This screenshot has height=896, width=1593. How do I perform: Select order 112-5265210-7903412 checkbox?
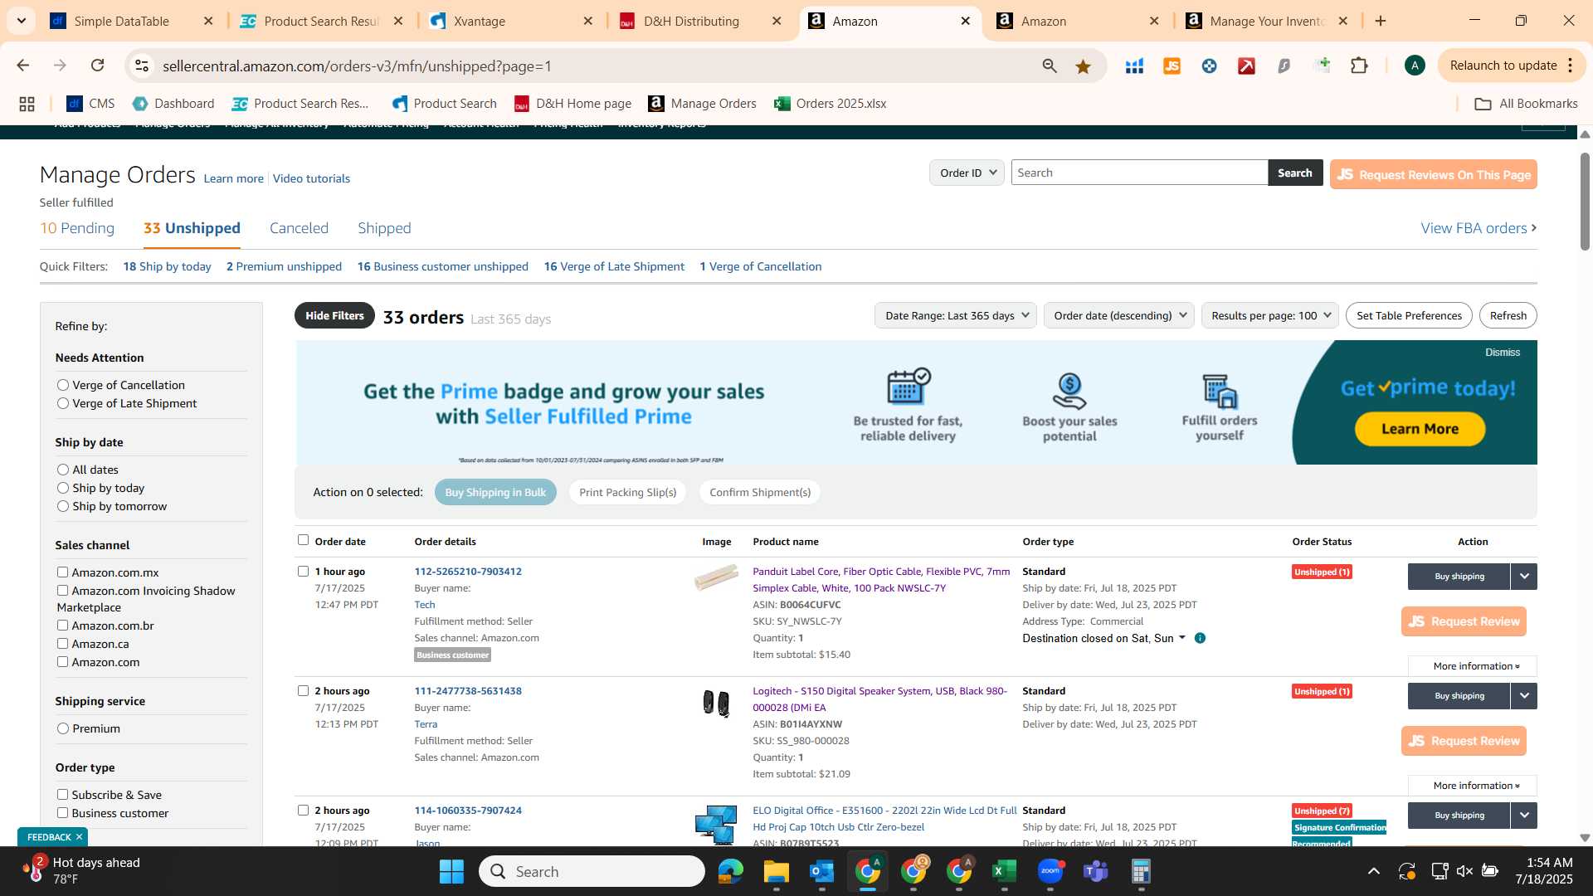click(303, 572)
